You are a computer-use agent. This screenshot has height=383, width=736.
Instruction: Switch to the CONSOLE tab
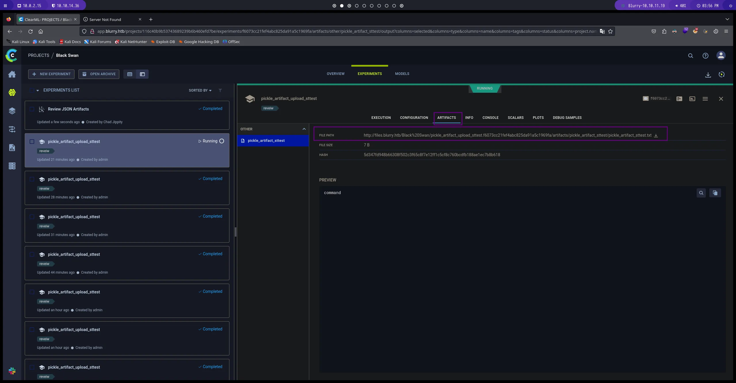tap(490, 118)
